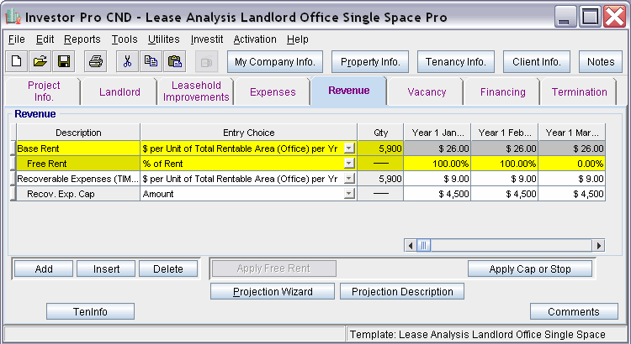Open the File menu
Viewport: 631px width, 344px height.
17,39
